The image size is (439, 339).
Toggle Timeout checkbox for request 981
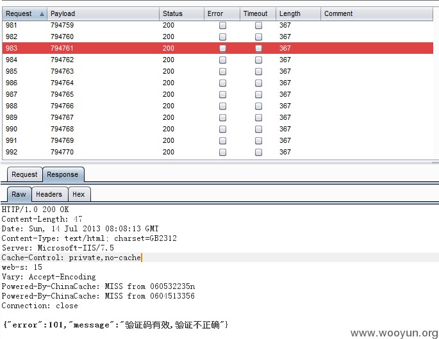tap(258, 26)
